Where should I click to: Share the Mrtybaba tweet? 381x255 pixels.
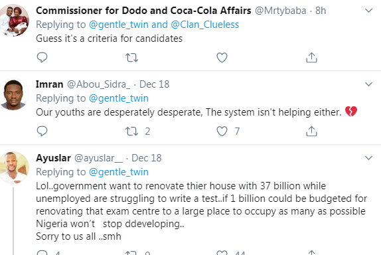pyautogui.click(x=311, y=58)
